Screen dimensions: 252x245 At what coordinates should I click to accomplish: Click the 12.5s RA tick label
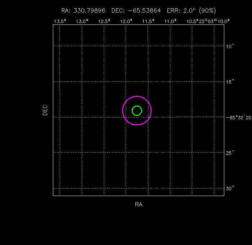(104, 21)
